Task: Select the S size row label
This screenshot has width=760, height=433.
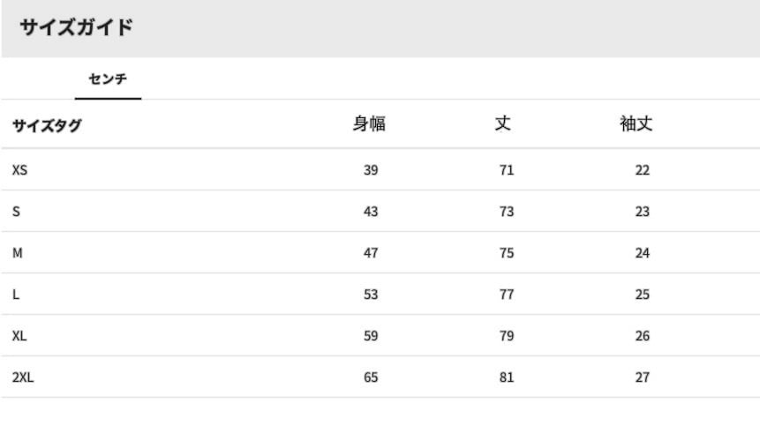Action: (x=16, y=212)
